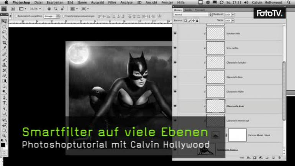The image size is (295, 166).
Task: Select the Pen tool
Action: 4,98
